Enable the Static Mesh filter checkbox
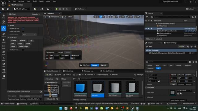This screenshot has width=198, height=111. 67,82
